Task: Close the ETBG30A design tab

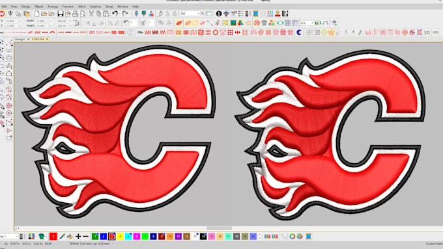Action: pos(47,39)
